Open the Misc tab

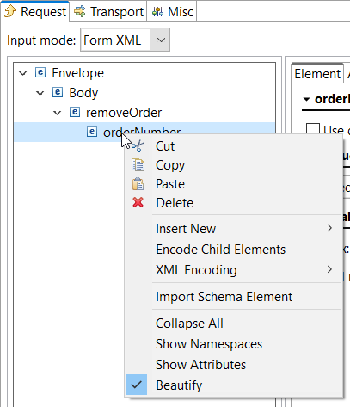pyautogui.click(x=172, y=11)
